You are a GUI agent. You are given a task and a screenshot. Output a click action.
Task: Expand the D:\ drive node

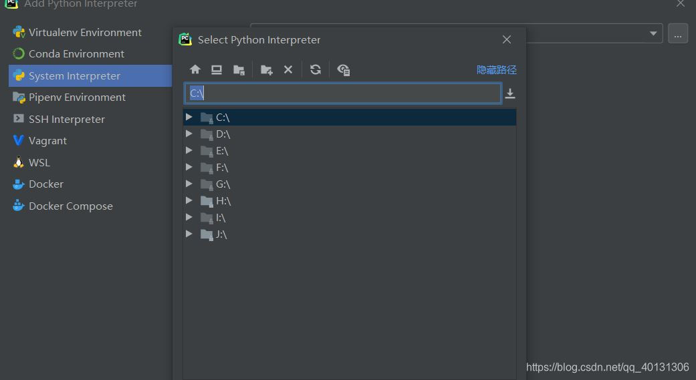tap(189, 134)
